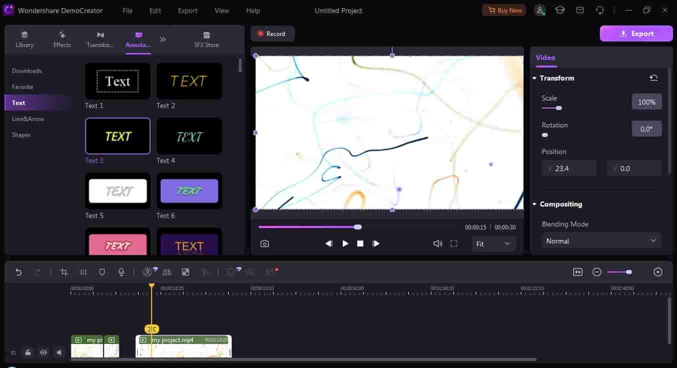Zoom in the timeline with plus icon
The width and height of the screenshot is (677, 368).
[x=658, y=272]
